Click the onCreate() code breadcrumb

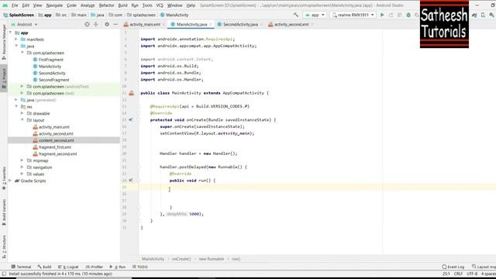(x=181, y=259)
